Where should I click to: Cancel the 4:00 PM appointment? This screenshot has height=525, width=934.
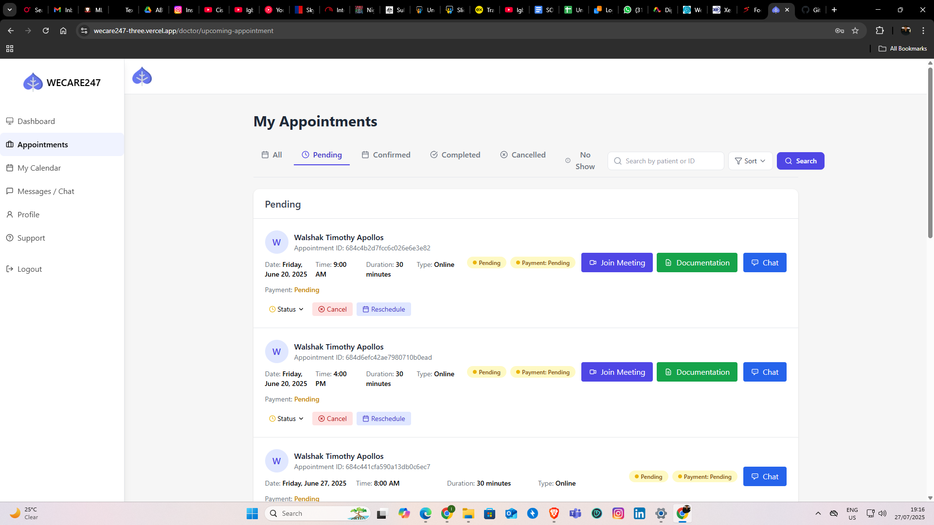click(x=332, y=419)
